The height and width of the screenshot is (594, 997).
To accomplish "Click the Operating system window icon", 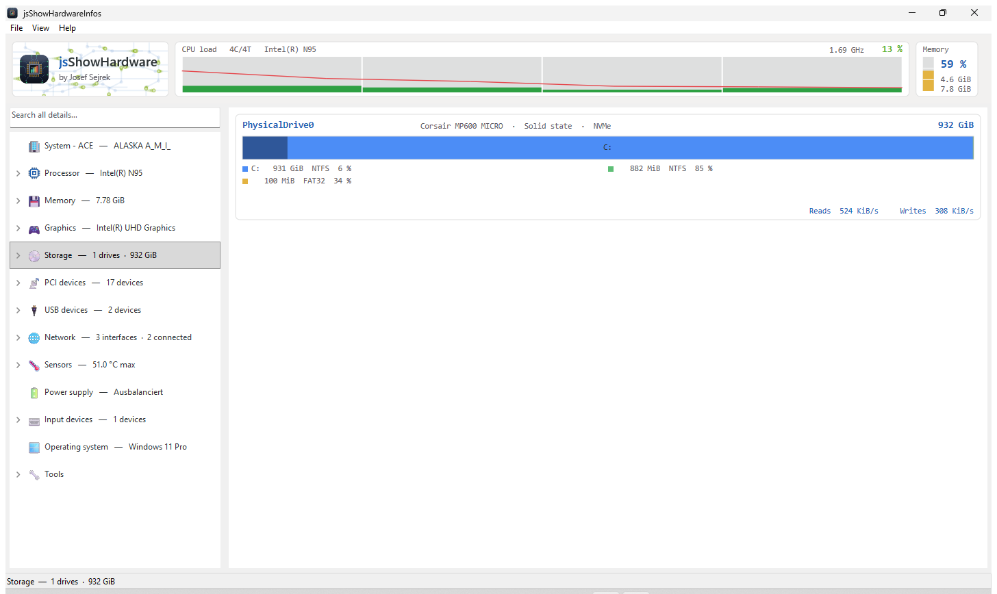I will (34, 447).
